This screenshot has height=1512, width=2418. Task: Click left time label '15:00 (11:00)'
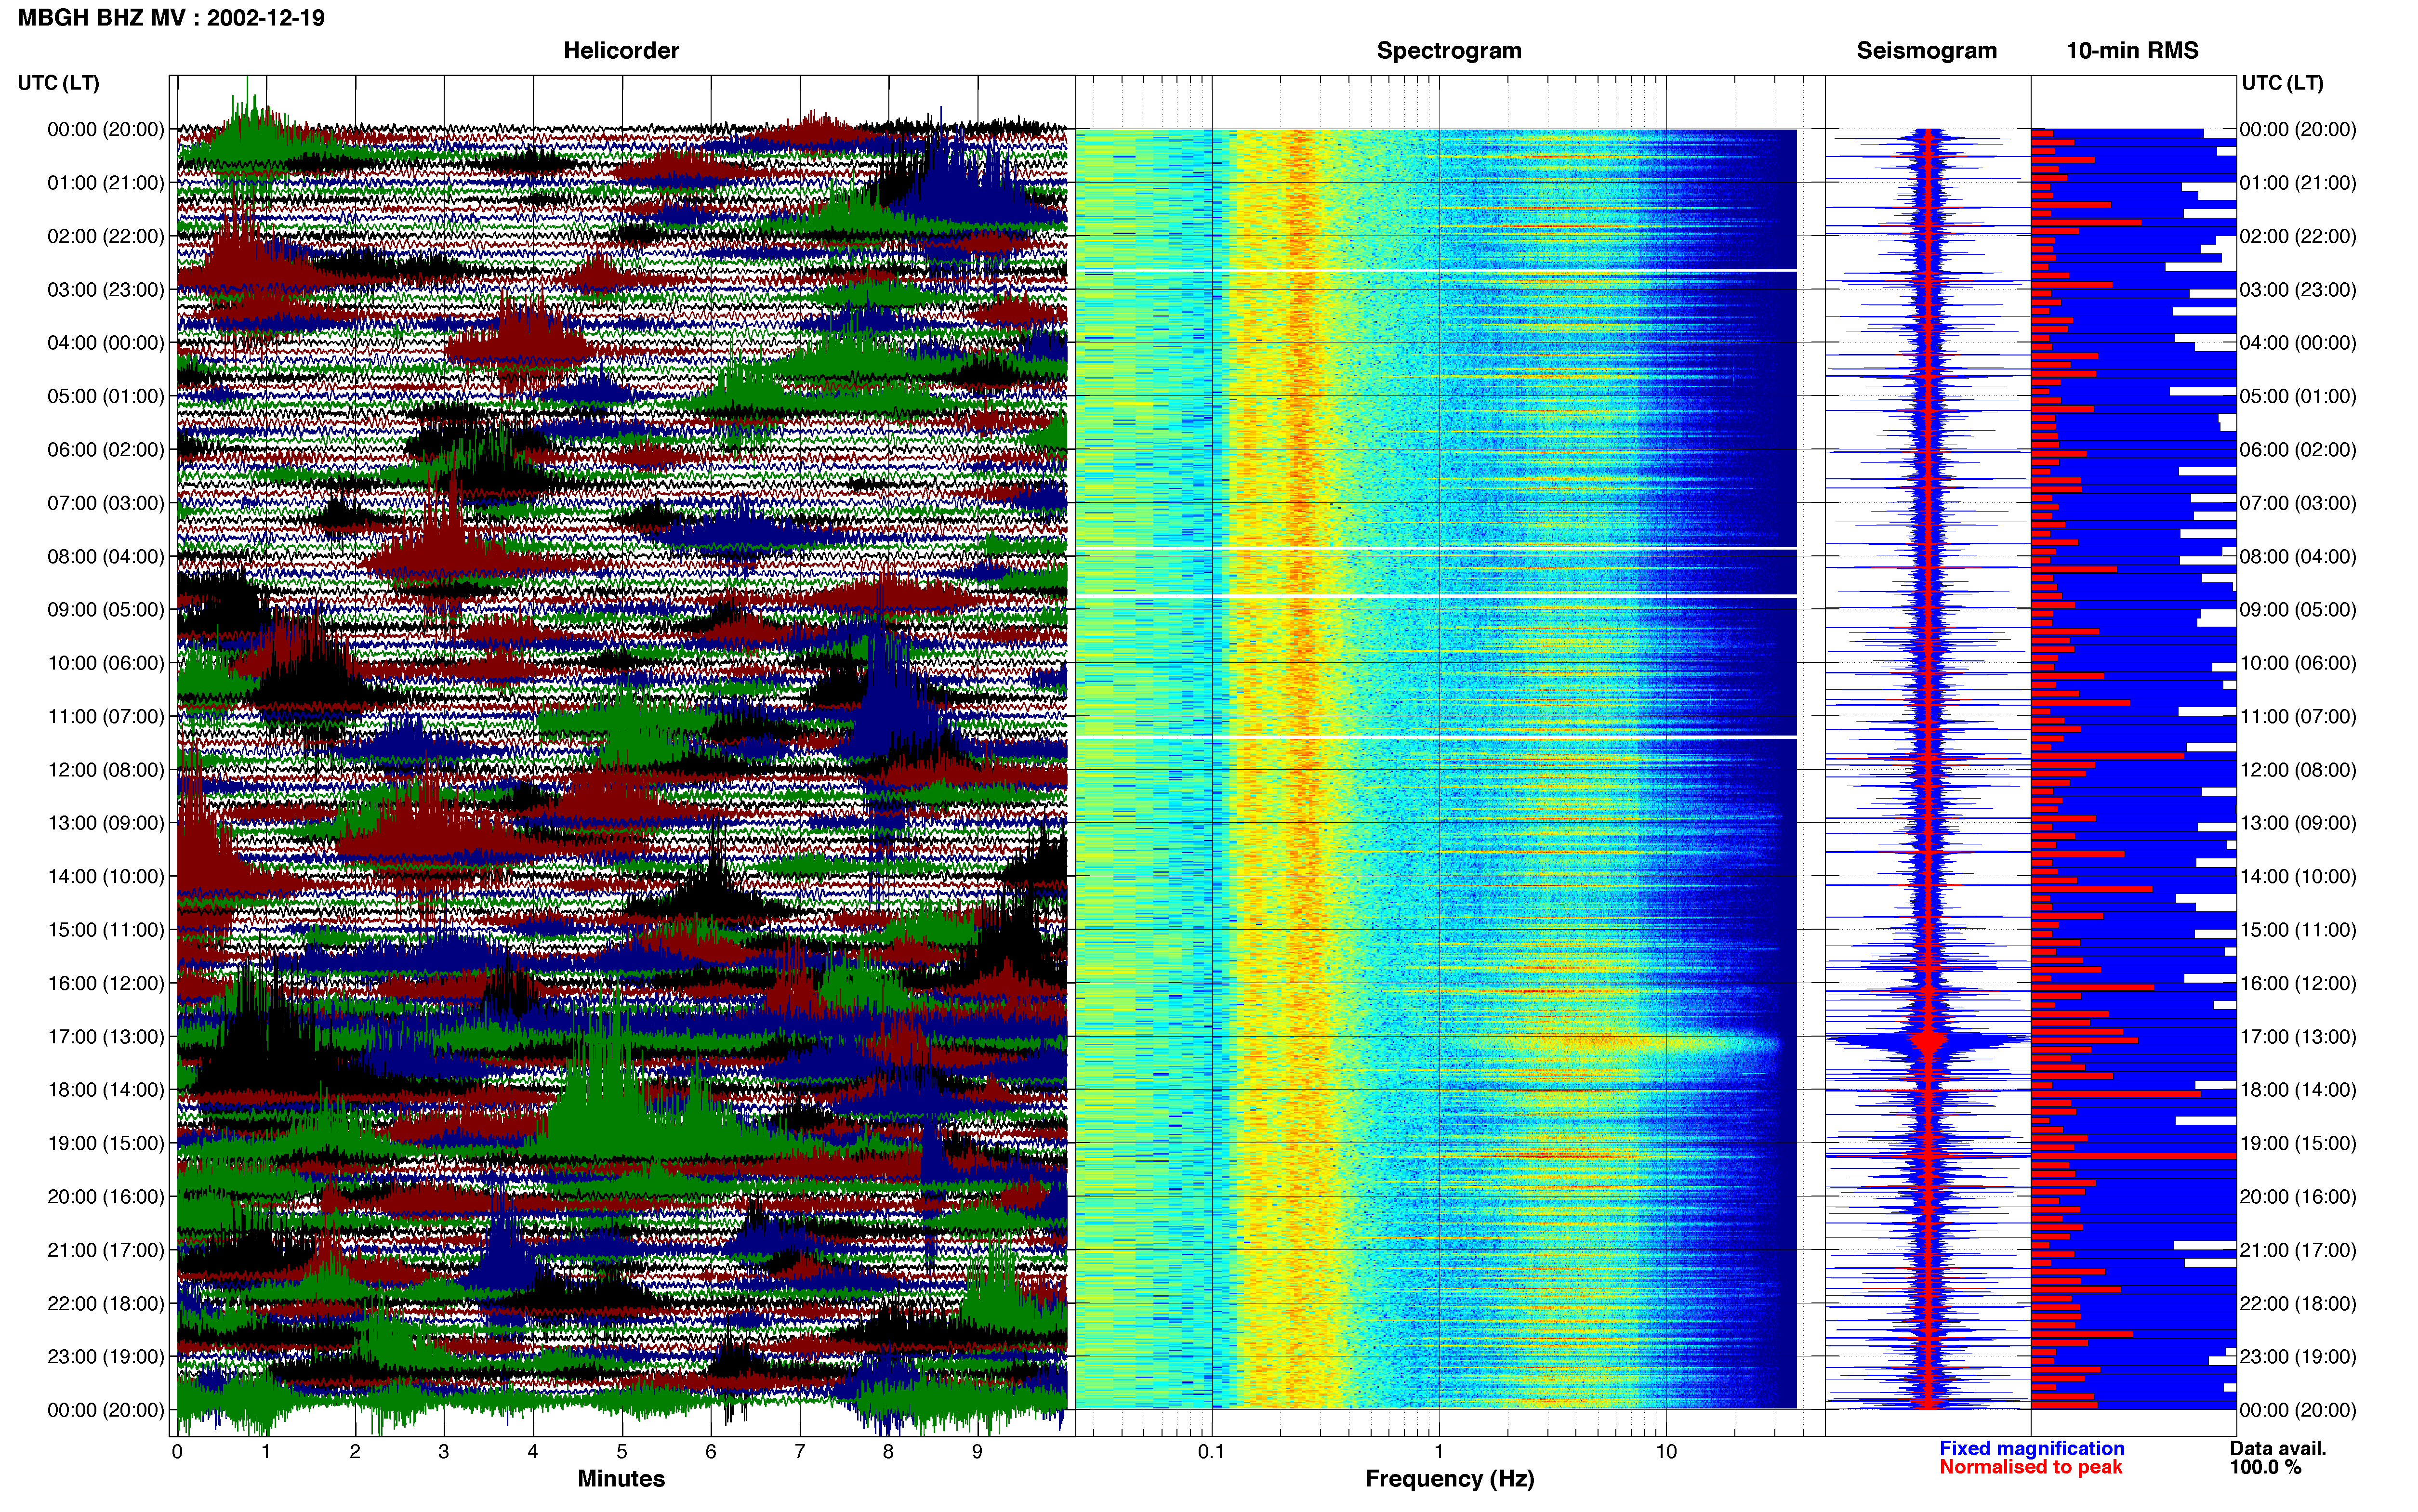click(106, 930)
